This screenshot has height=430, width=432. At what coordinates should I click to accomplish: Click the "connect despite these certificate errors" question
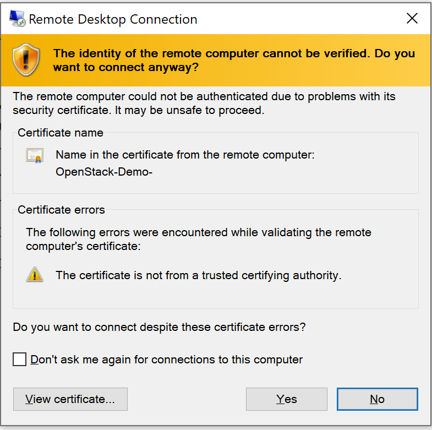159,327
